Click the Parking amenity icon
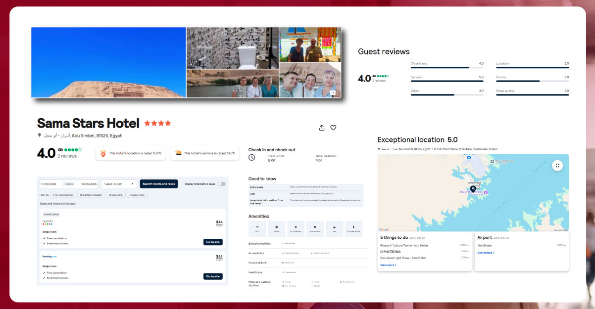 point(276,227)
